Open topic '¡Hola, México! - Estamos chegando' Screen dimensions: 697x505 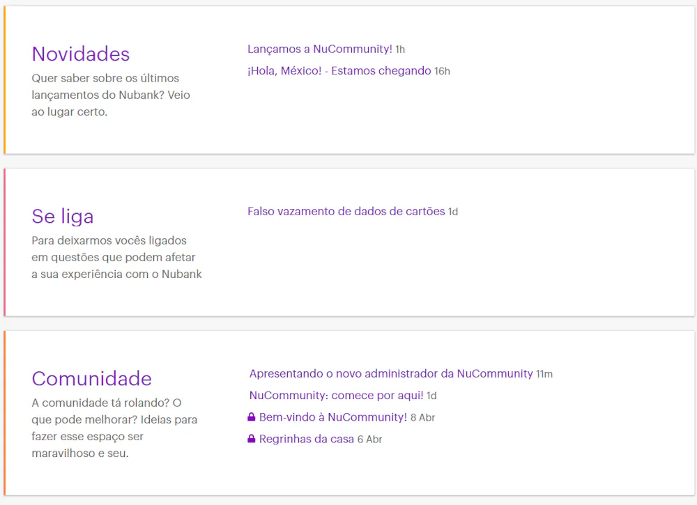click(x=339, y=70)
